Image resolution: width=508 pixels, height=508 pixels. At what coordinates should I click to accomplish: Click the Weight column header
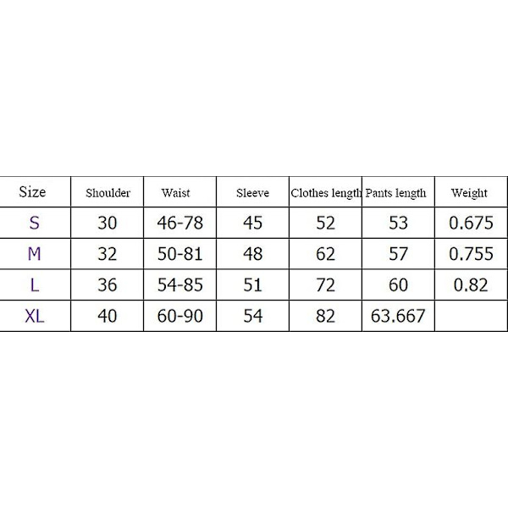tap(471, 192)
